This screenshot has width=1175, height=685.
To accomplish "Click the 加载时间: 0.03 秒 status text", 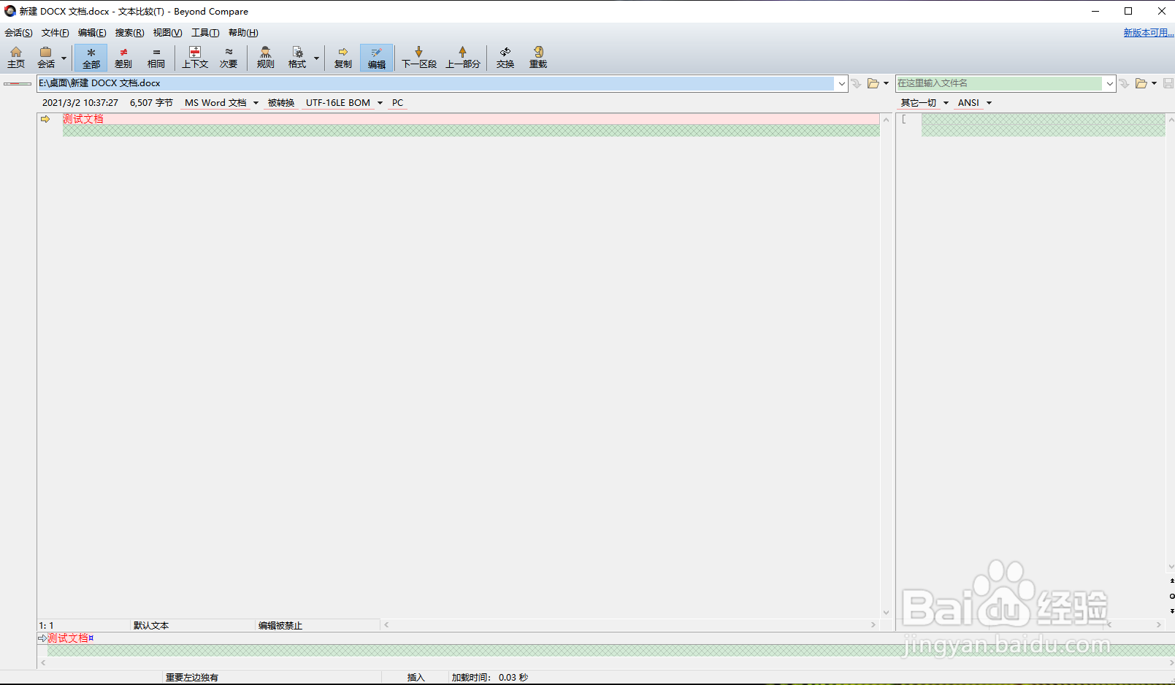I will [x=489, y=678].
